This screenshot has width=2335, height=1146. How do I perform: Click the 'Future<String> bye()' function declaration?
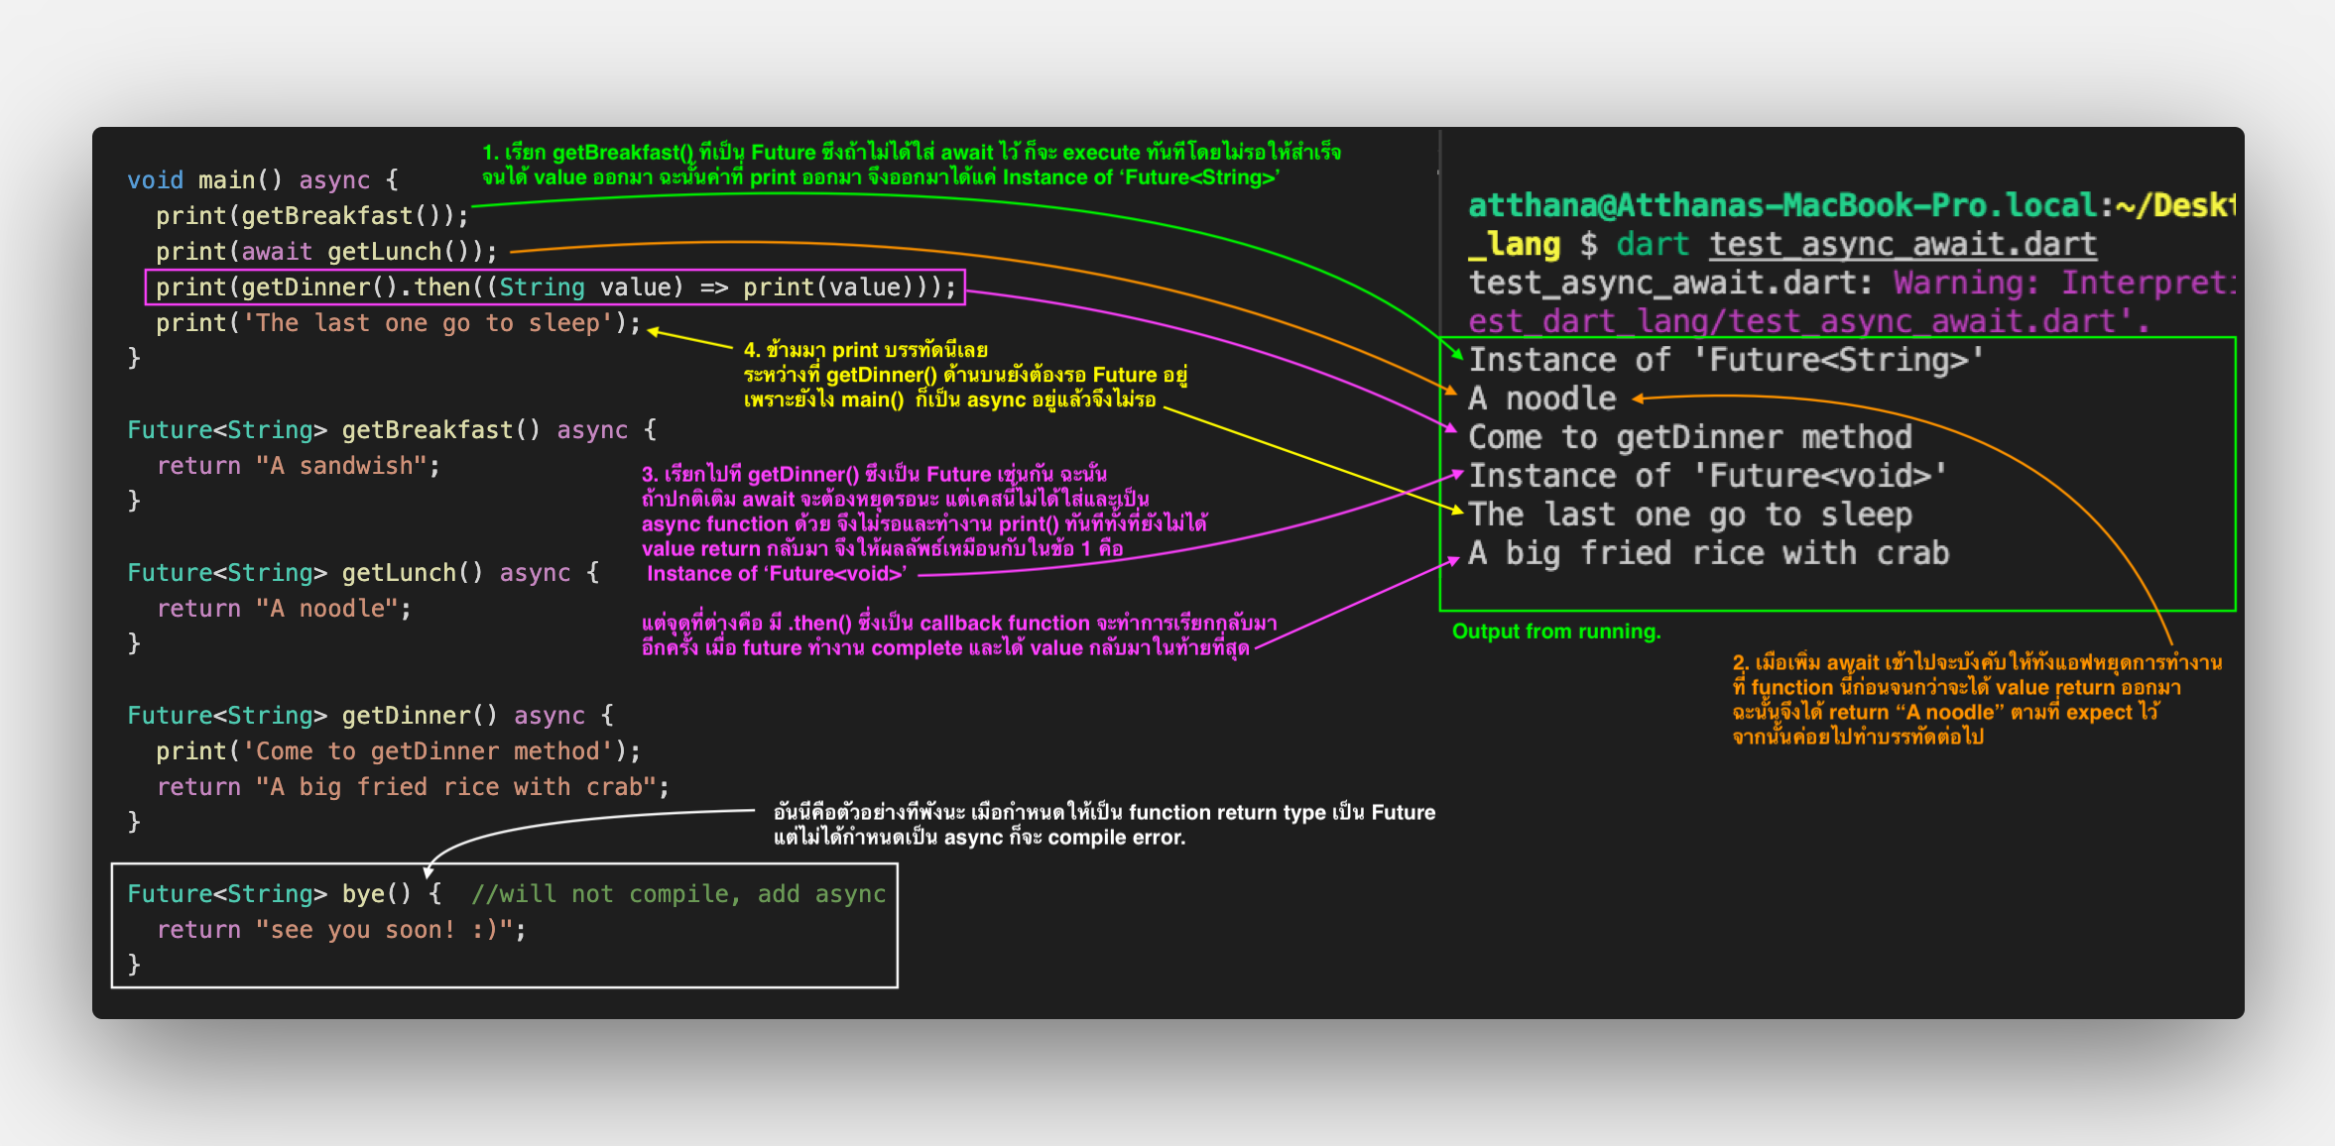(283, 894)
